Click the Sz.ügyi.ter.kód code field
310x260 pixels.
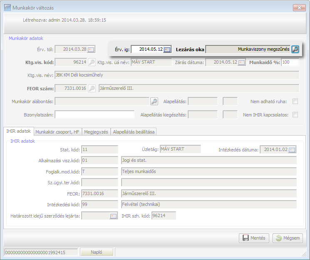pyautogui.click(x=100, y=183)
